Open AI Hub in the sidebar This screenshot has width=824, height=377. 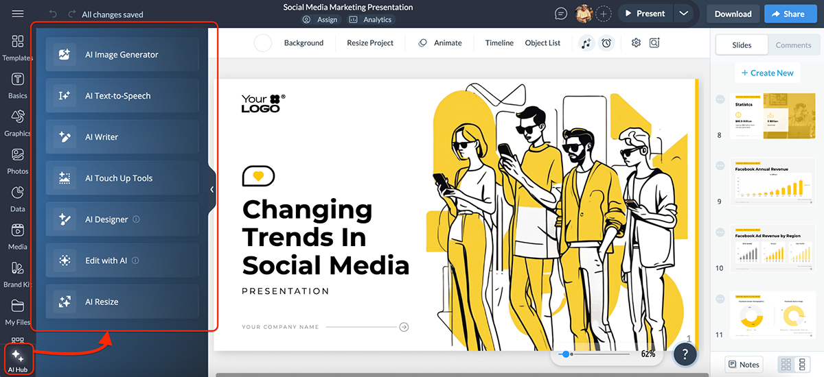point(18,360)
